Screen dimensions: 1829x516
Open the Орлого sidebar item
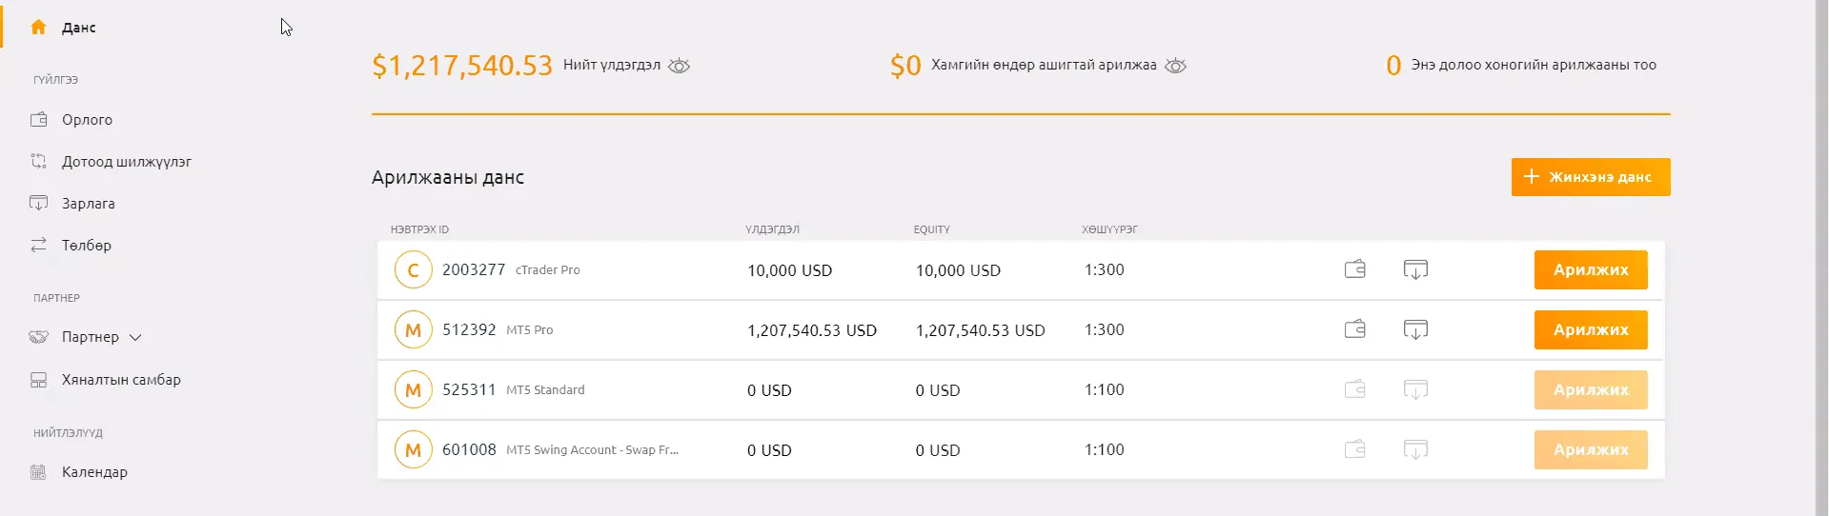pos(87,120)
